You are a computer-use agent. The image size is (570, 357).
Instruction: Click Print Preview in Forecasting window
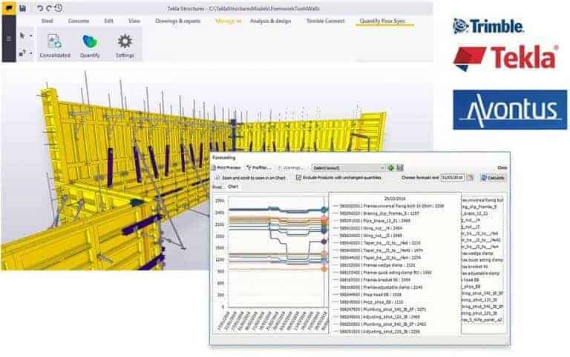tap(226, 167)
